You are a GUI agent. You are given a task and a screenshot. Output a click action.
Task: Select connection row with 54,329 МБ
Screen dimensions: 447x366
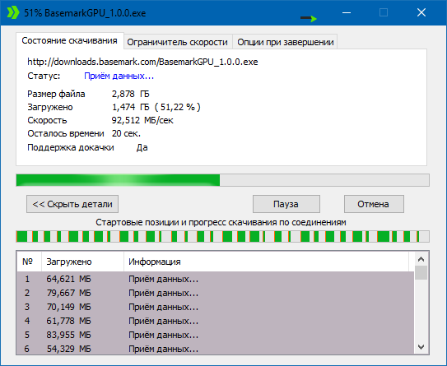coord(215,349)
